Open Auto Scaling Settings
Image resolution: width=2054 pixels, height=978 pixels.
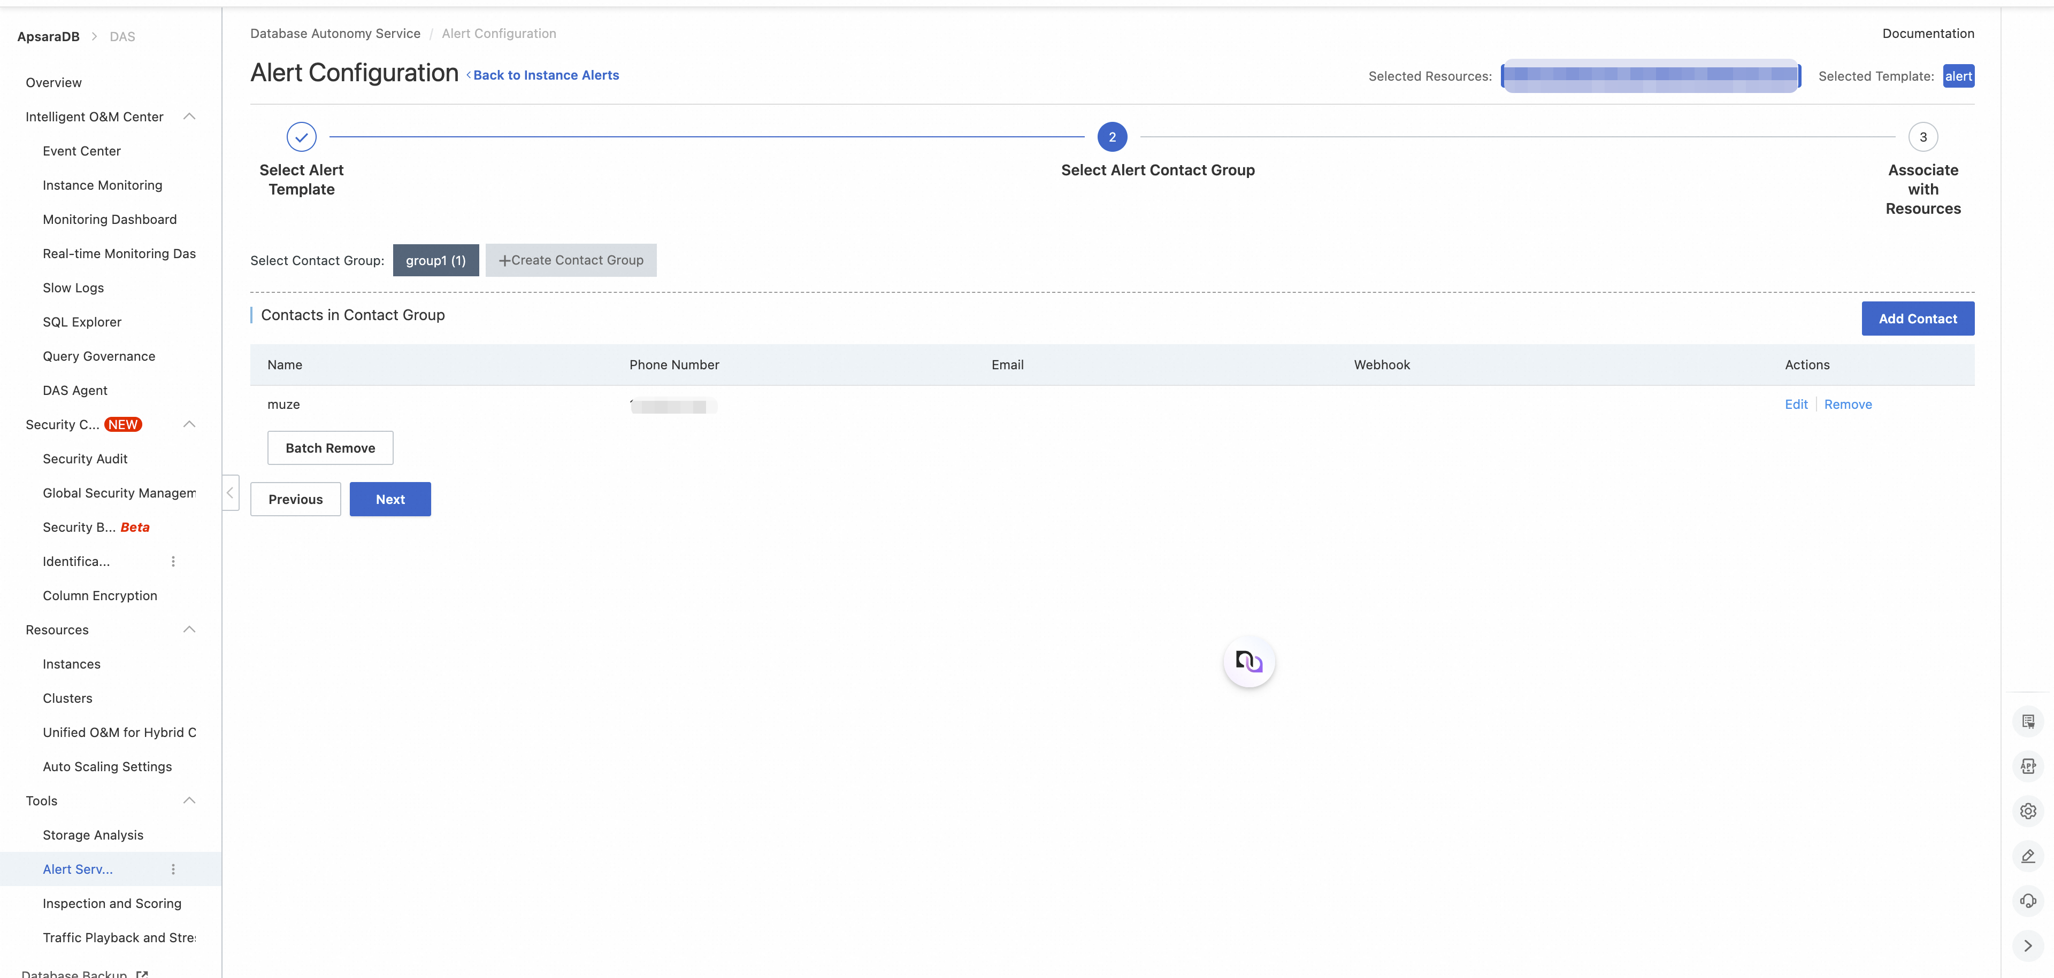point(108,768)
